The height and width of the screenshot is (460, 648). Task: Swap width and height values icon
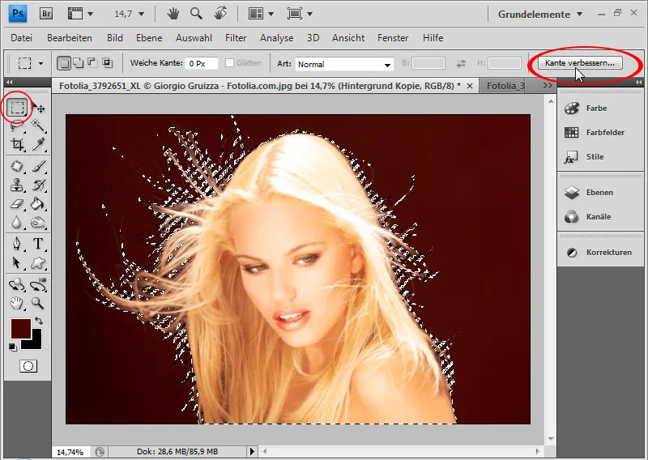coord(461,64)
